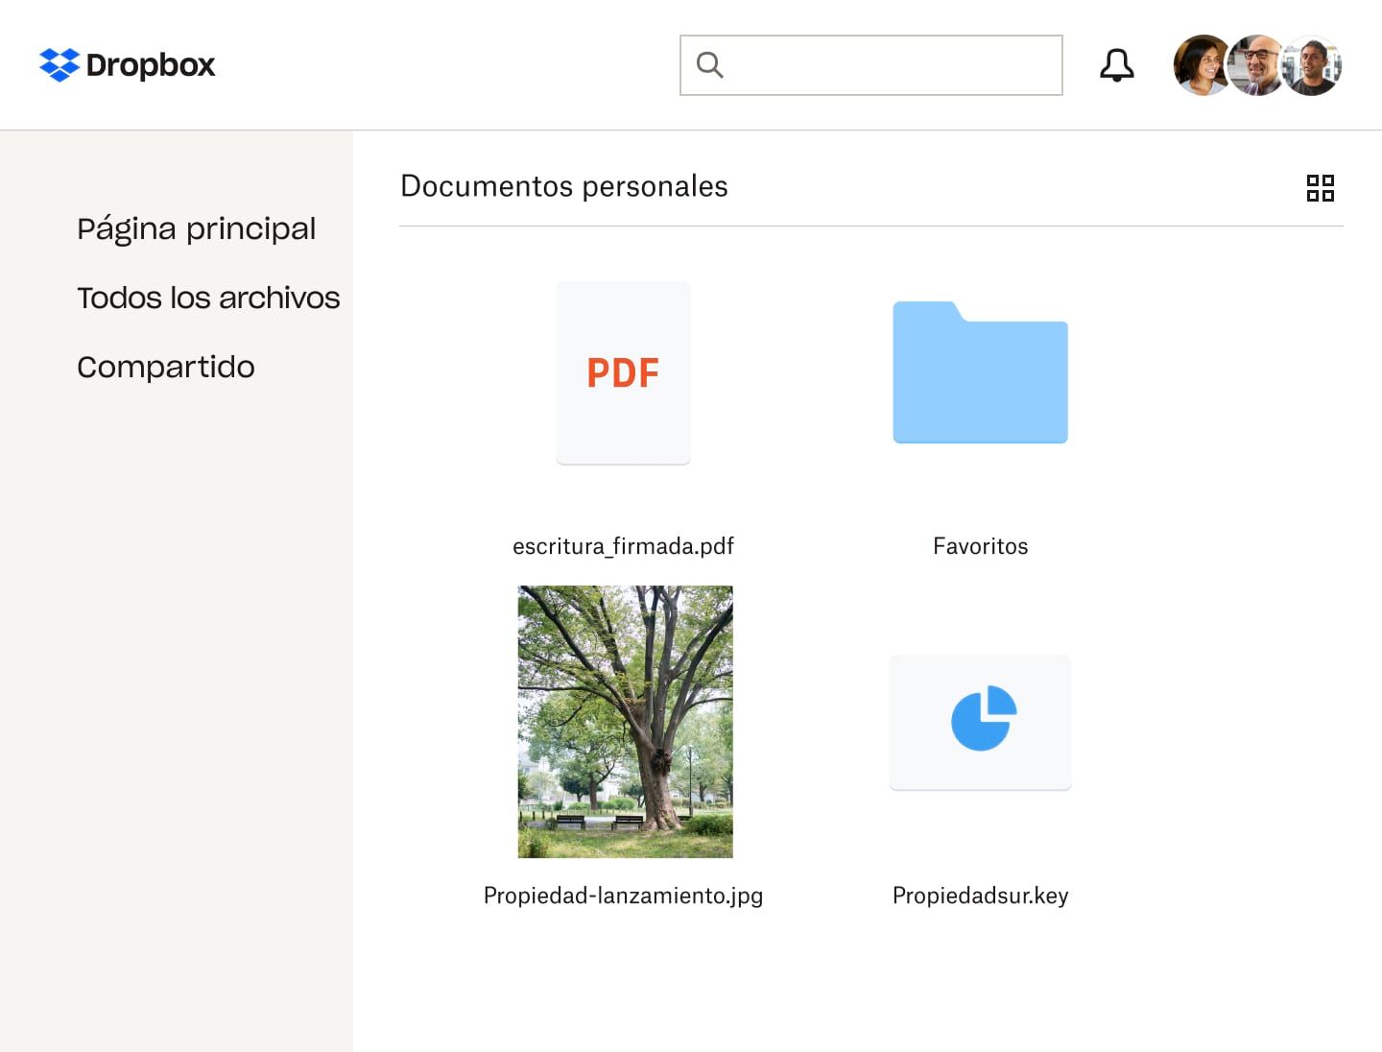Click the rightmost account avatar
The width and height of the screenshot is (1382, 1052).
point(1312,64)
